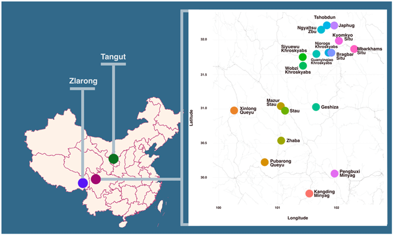The height and width of the screenshot is (236, 394).
Task: Select the violet Pengbuxi Minyag dot
Action: coord(335,173)
